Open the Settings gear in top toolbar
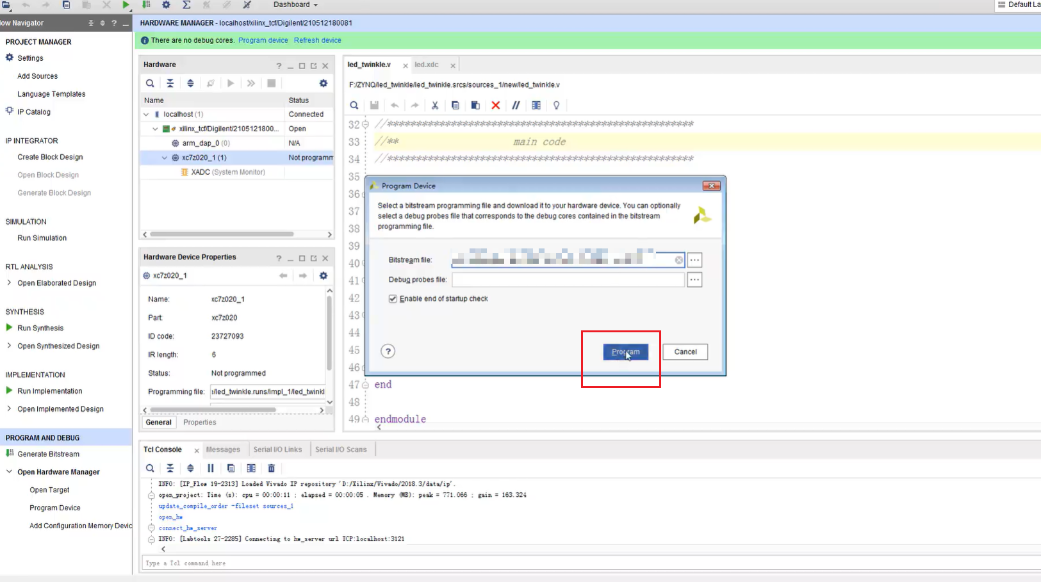The image size is (1041, 582). pyautogui.click(x=166, y=4)
